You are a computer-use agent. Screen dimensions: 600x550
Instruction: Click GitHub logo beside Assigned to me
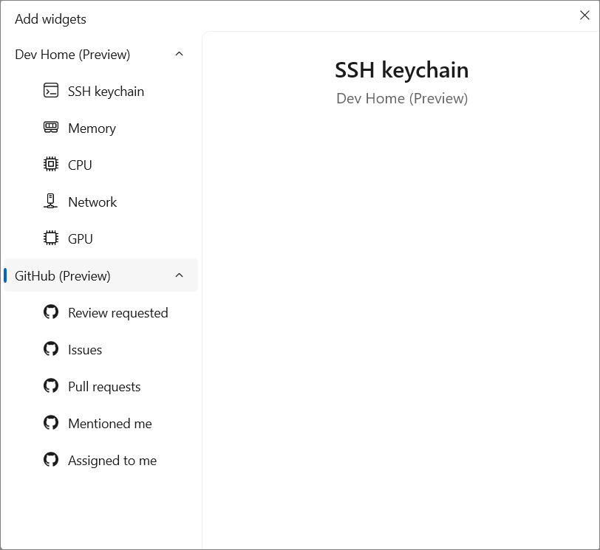click(x=51, y=459)
